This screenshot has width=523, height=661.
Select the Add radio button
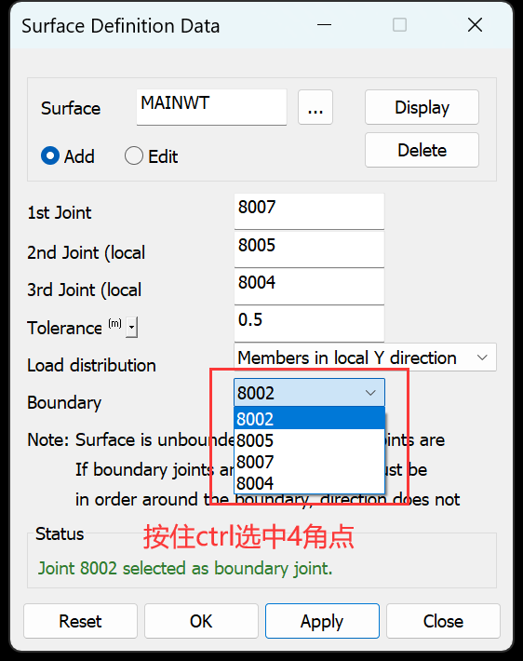(x=50, y=155)
